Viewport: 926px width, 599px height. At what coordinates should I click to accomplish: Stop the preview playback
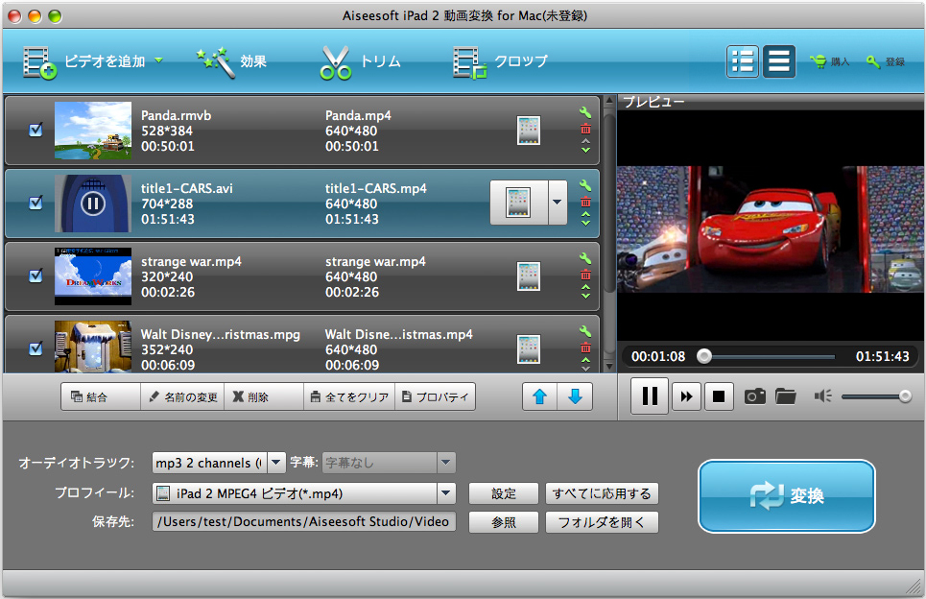pos(719,396)
